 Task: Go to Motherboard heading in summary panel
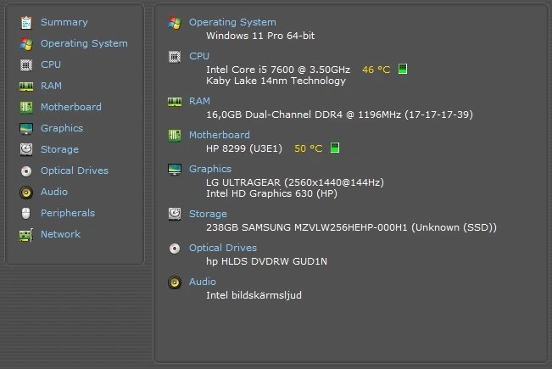[x=219, y=135]
